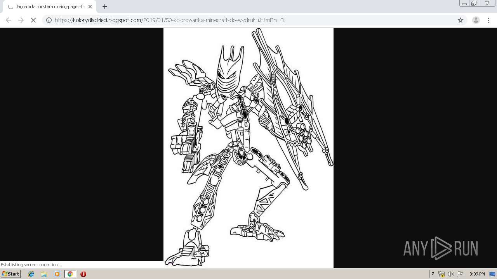View site information icon in address bar

tap(49, 20)
